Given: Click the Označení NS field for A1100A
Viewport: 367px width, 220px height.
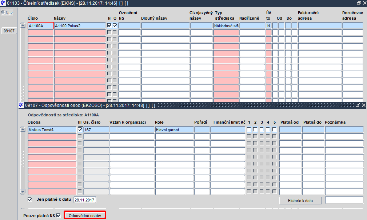Looking at the screenshot, I should tap(129, 26).
